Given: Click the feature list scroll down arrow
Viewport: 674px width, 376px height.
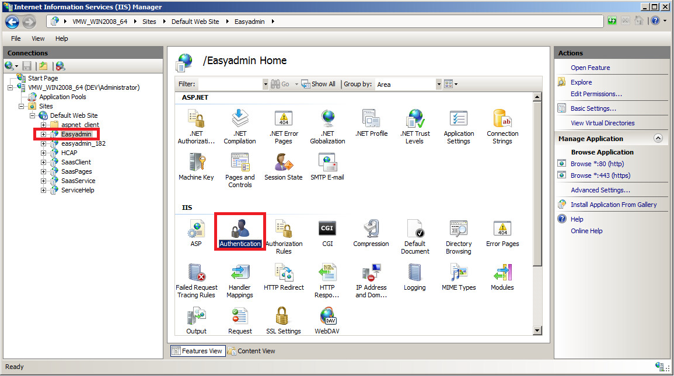Looking at the screenshot, I should click(537, 331).
